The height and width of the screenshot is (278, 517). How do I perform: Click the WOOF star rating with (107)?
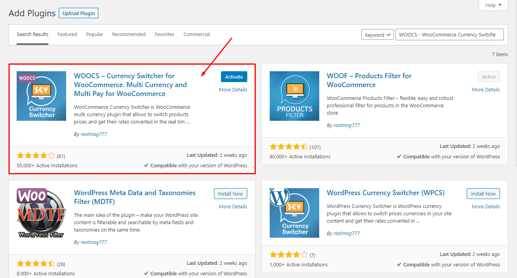pos(295,147)
